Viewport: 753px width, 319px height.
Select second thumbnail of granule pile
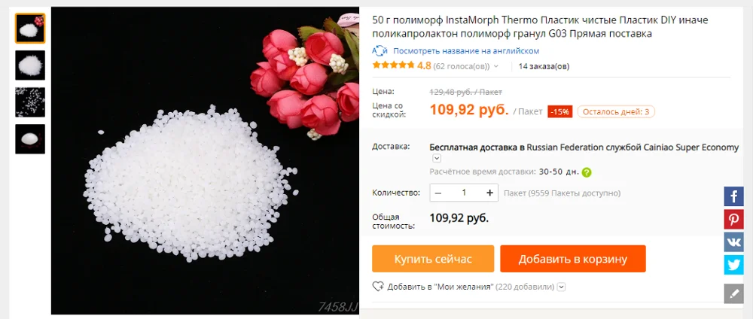[x=30, y=65]
